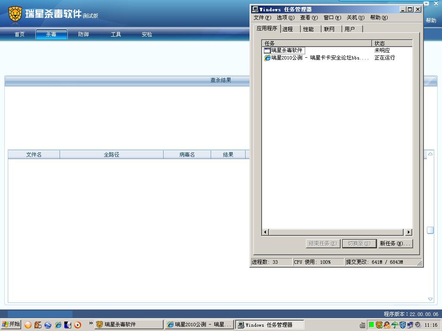Screen dimensions: 442x331
Task: Click the scan results scroll up arrow
Action: point(430,154)
